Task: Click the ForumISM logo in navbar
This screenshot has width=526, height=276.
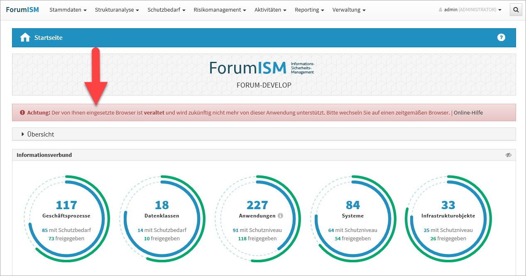Action: 22,10
